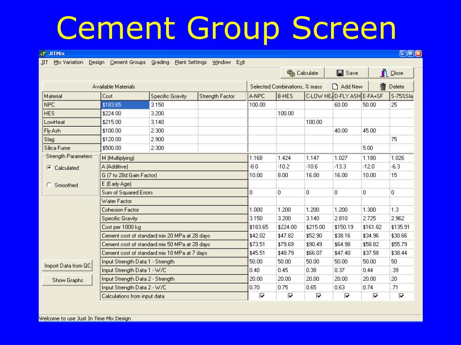Click the Silica Fume cost cell $500.00
461x345 pixels.
click(125, 148)
